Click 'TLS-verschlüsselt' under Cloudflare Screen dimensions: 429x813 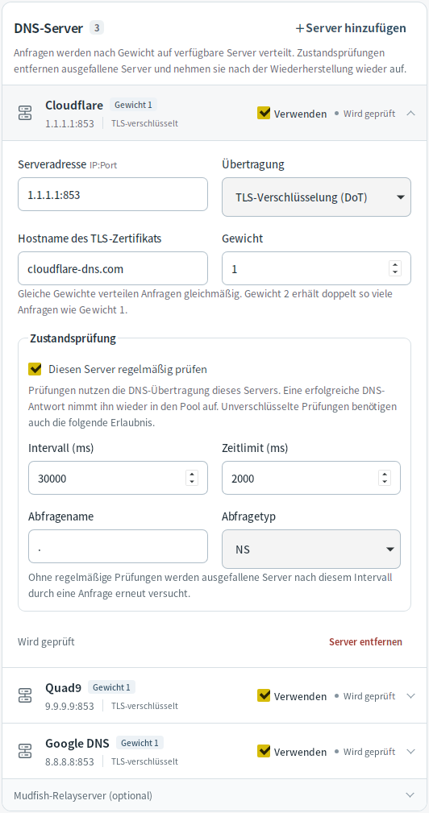tap(144, 123)
